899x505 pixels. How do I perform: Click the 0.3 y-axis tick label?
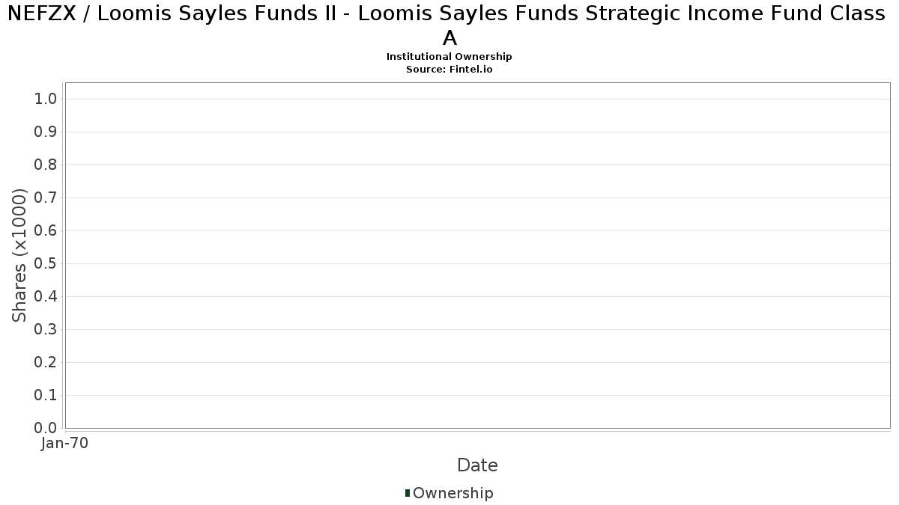point(46,330)
